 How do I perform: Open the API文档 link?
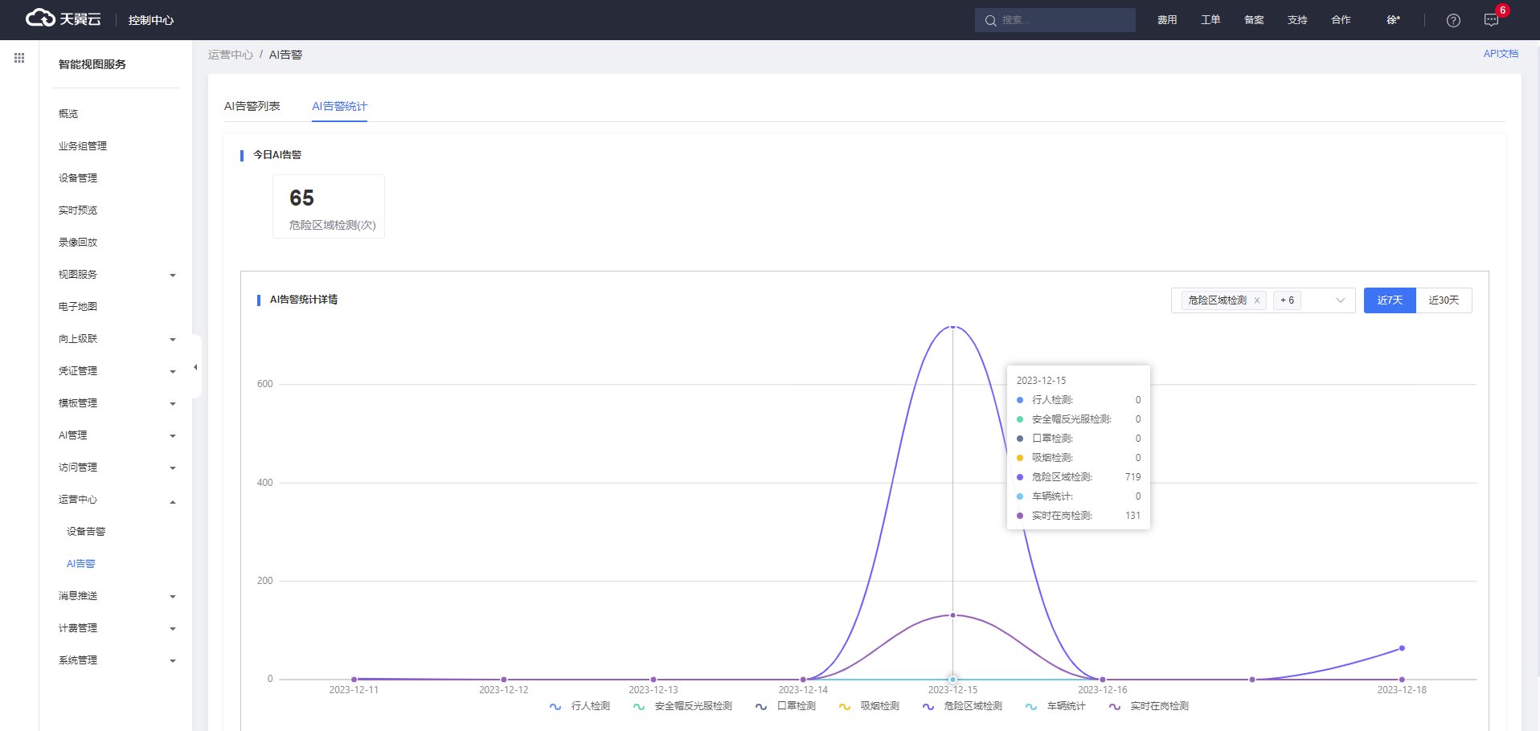tap(1501, 54)
